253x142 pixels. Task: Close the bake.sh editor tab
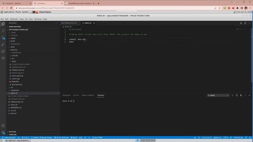94,23
